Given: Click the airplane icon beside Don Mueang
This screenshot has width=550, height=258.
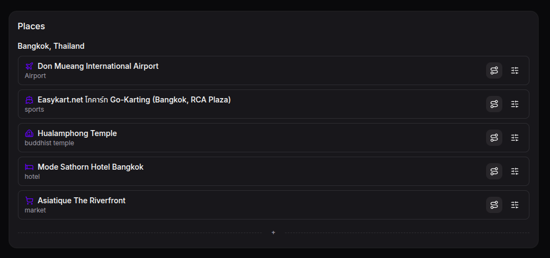Looking at the screenshot, I should 29,66.
